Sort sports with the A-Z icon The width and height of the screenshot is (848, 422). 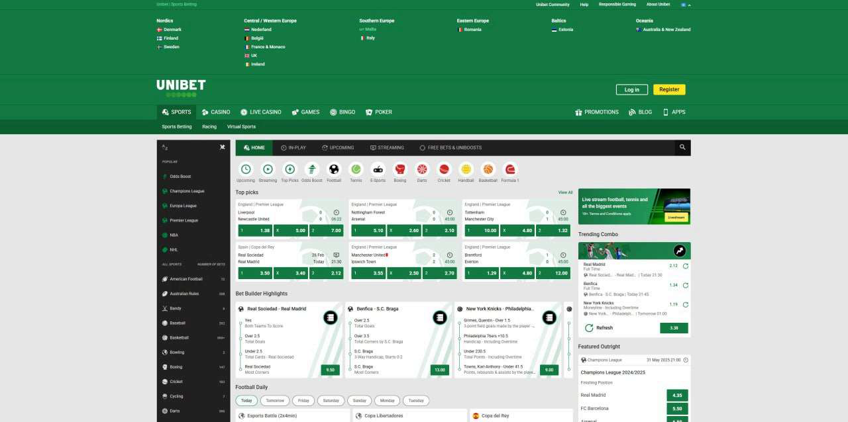tap(165, 147)
